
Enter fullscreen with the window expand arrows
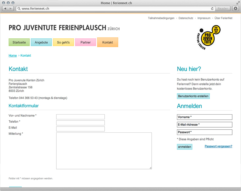click(238, 3)
